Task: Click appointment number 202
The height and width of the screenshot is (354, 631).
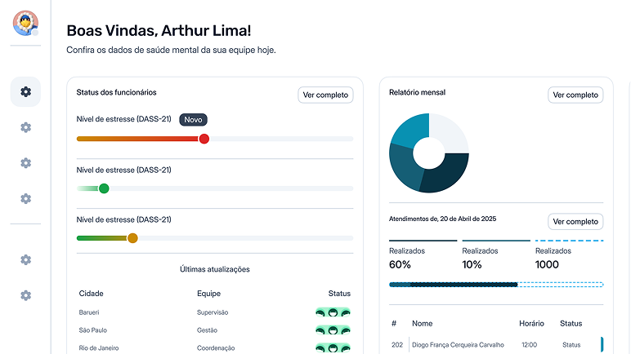Action: pyautogui.click(x=397, y=345)
